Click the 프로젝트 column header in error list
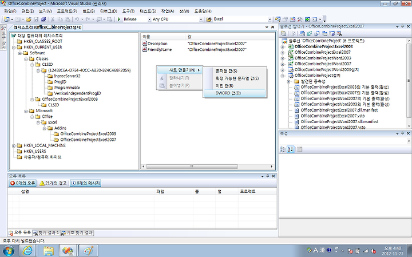 [x=257, y=192]
